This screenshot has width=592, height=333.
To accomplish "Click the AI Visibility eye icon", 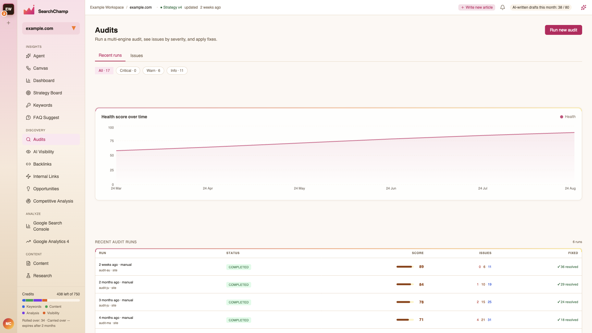I will point(28,152).
